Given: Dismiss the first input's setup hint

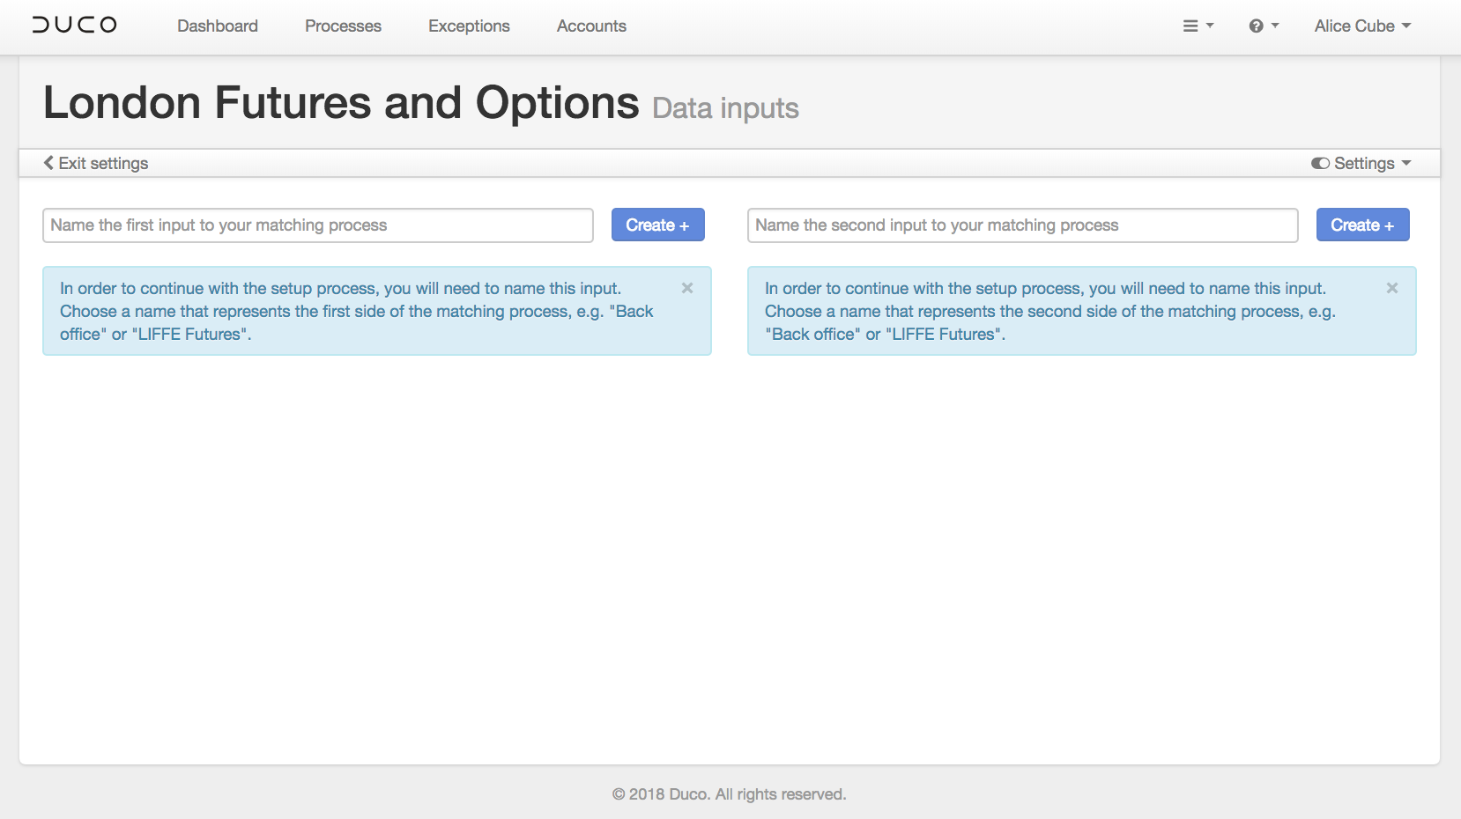Looking at the screenshot, I should tap(686, 287).
